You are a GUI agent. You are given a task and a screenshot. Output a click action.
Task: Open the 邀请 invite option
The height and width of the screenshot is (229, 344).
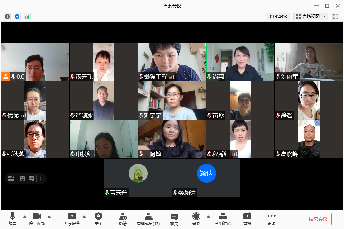pyautogui.click(x=123, y=219)
